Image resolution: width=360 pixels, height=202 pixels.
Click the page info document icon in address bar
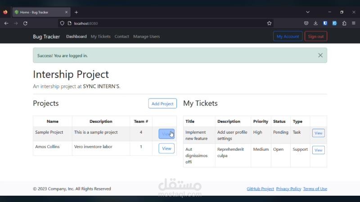pos(70,23)
